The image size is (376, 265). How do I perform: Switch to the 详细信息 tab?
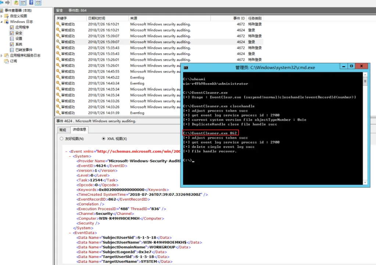[79, 130]
